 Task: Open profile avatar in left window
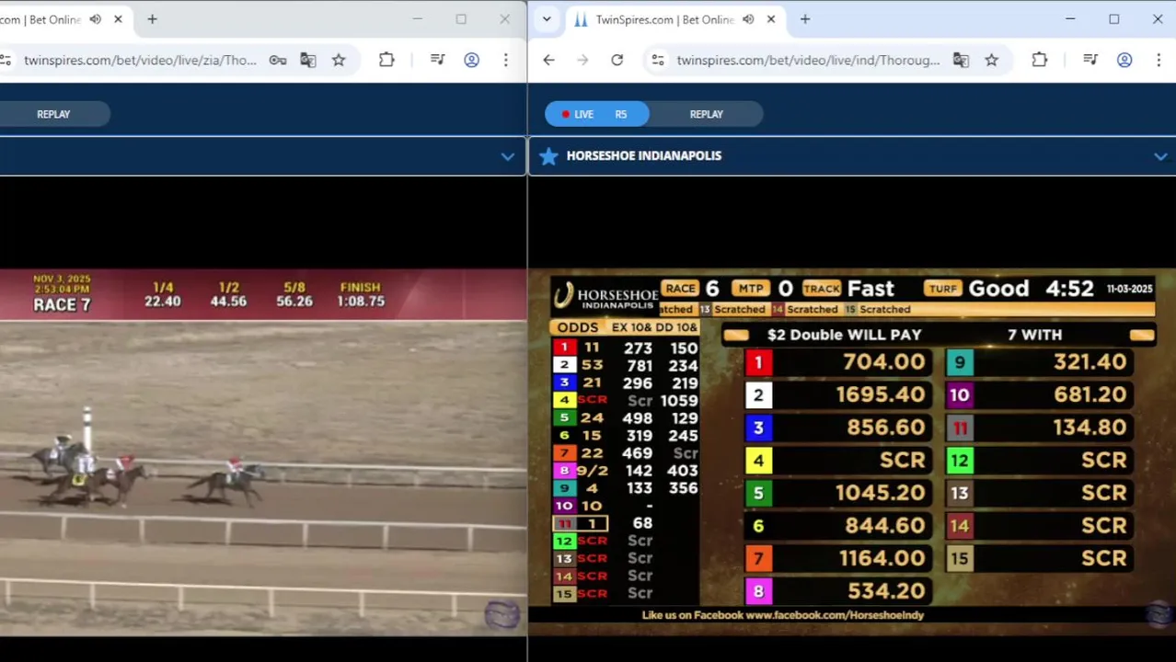pyautogui.click(x=471, y=60)
